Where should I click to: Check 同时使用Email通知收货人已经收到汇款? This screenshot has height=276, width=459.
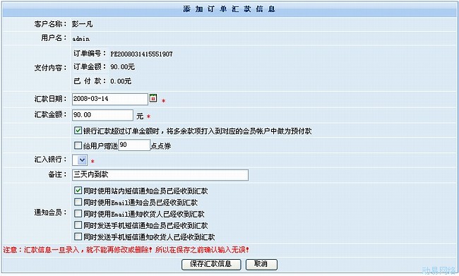[x=78, y=213]
